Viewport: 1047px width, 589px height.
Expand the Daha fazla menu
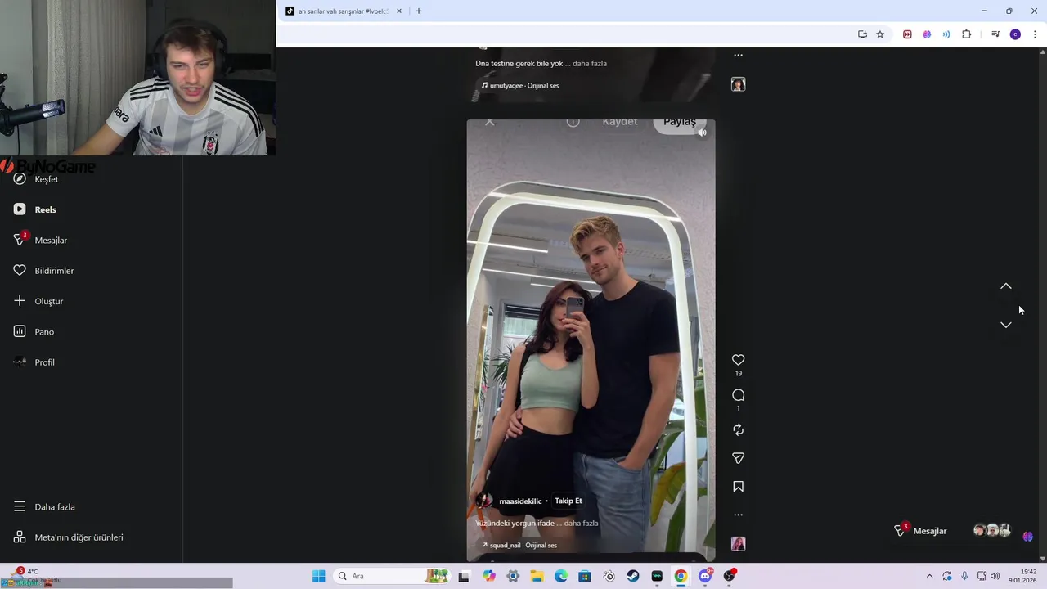coord(44,507)
